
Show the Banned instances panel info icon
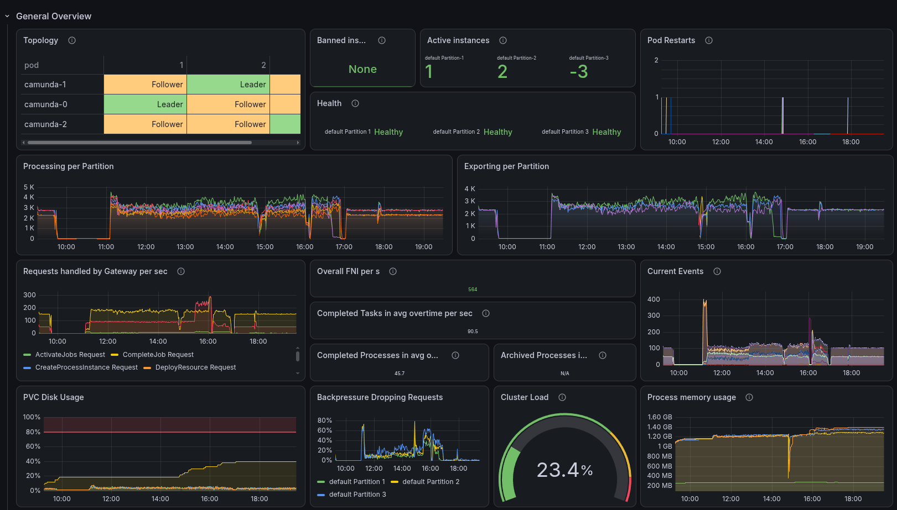point(382,40)
